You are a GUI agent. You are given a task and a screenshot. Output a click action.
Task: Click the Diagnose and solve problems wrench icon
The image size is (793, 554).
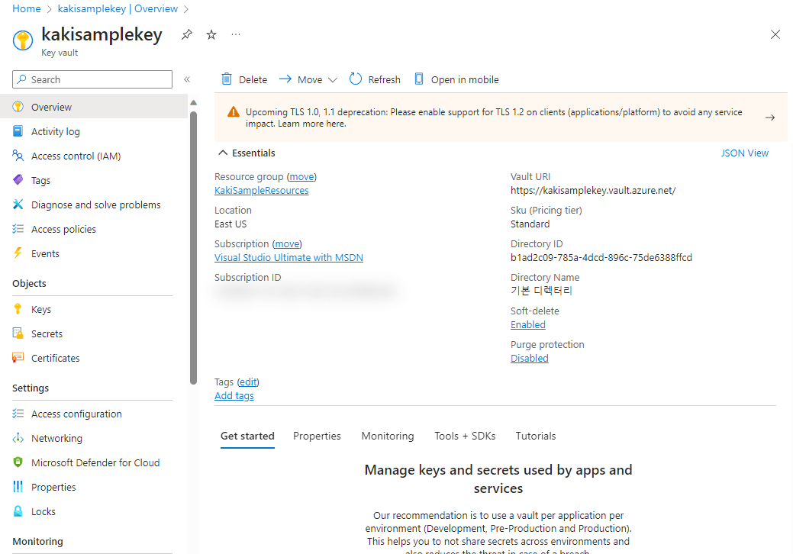18,205
